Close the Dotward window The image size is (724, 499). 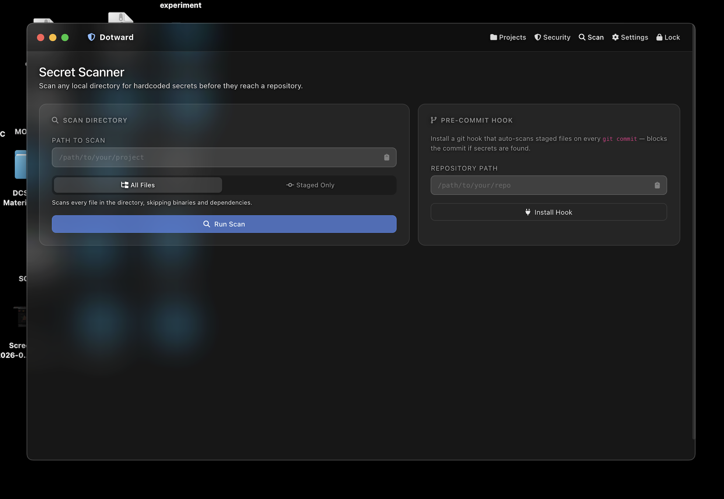(41, 38)
